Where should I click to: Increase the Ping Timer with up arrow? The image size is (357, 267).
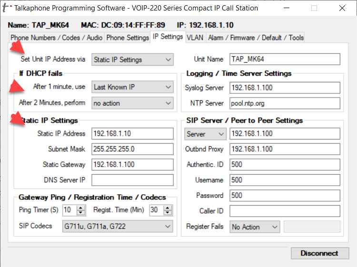81,208
